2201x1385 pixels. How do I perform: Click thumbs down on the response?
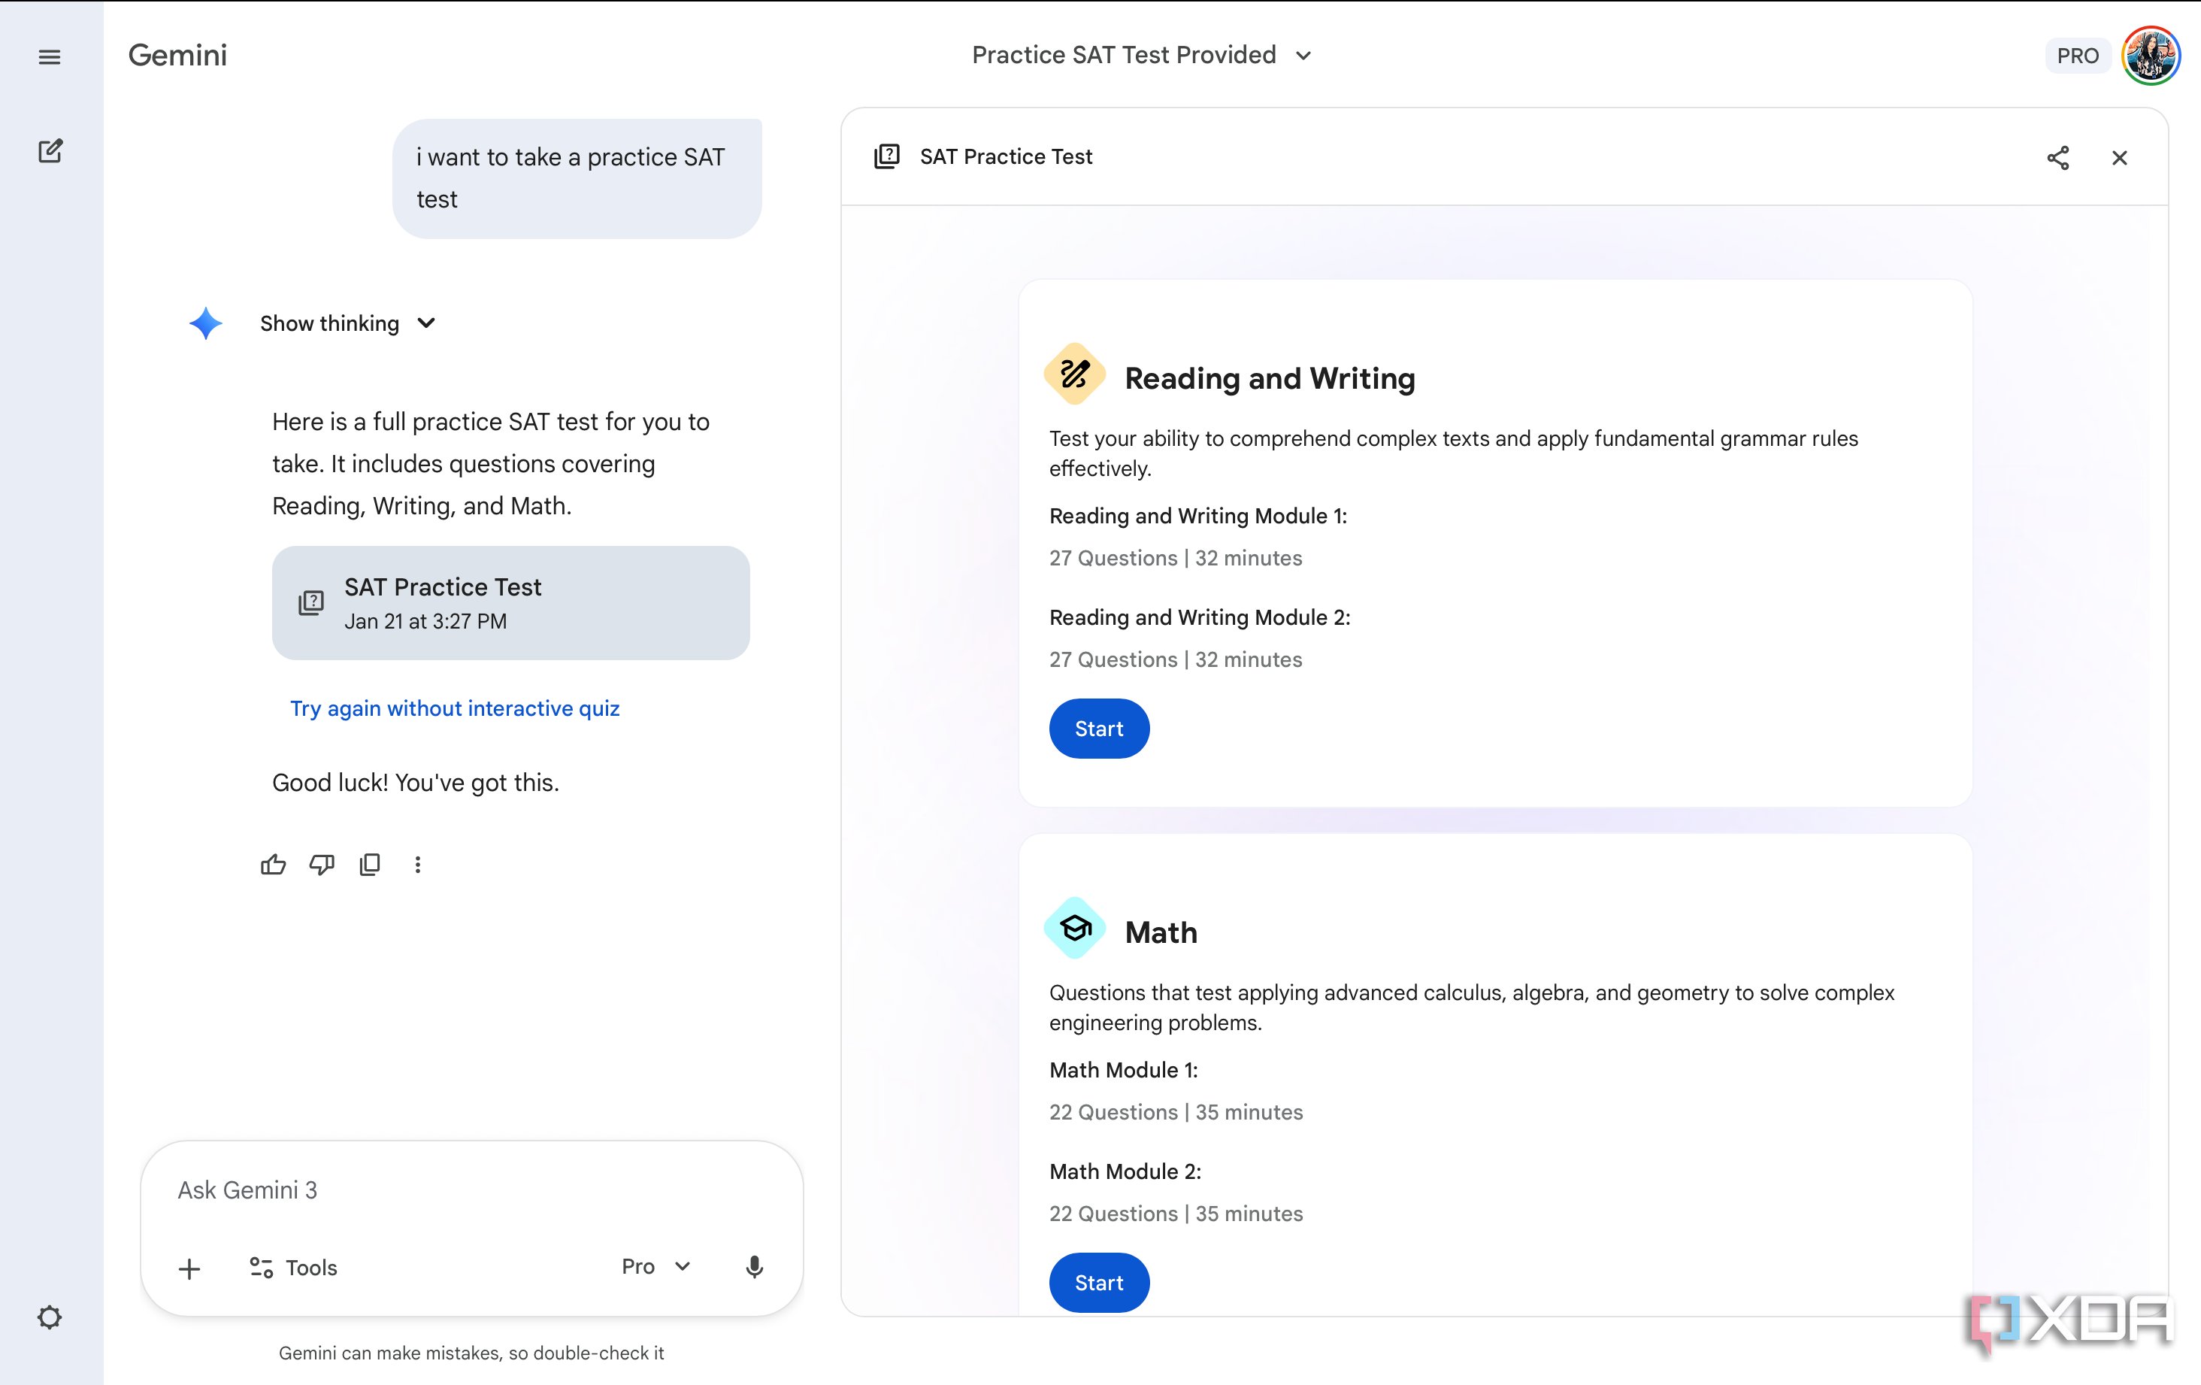coord(322,864)
